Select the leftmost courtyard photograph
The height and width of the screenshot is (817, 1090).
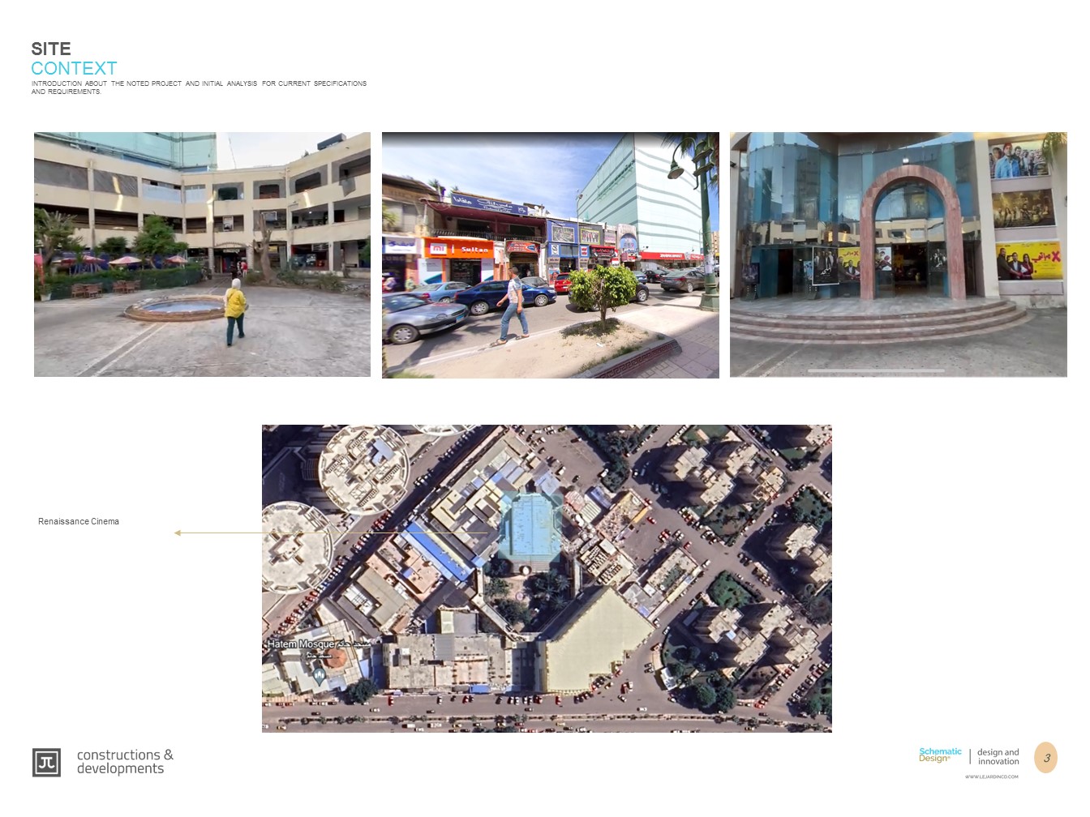click(x=201, y=255)
